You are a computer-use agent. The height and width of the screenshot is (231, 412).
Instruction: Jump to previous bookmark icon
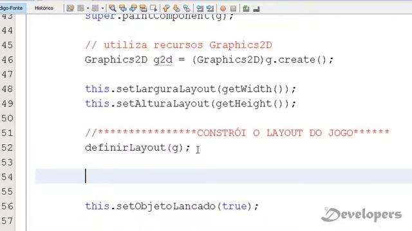pos(166,8)
